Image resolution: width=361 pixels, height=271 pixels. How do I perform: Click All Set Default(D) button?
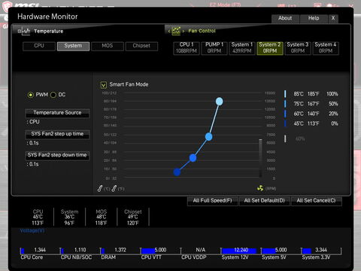[x=265, y=201]
